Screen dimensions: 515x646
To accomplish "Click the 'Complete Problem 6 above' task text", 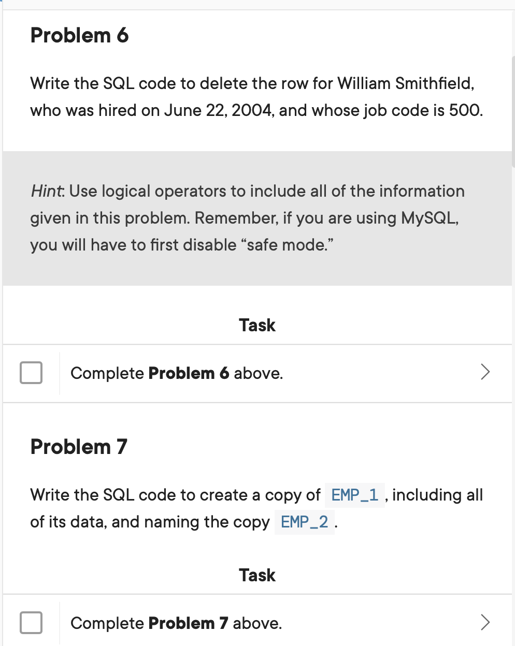I will [177, 373].
